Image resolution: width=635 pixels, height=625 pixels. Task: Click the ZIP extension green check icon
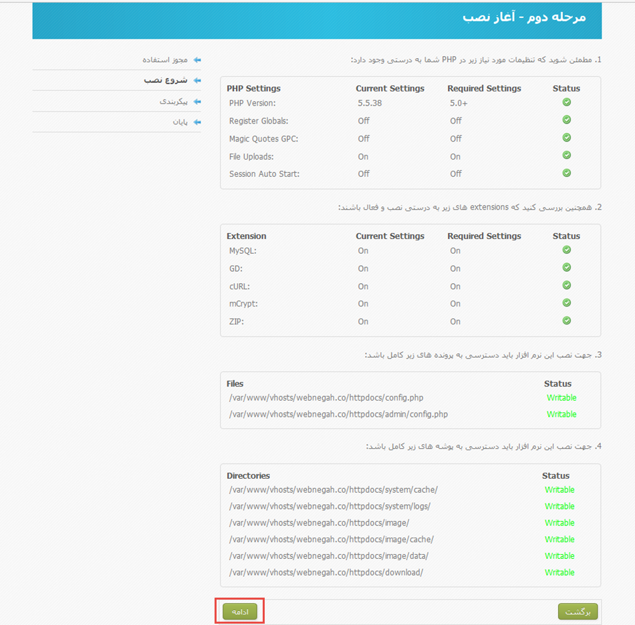(x=566, y=321)
